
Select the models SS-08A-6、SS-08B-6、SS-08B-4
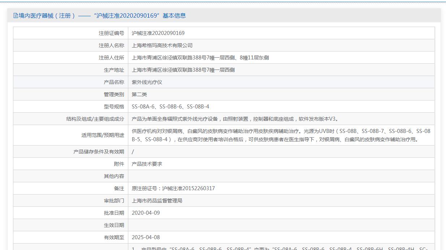pyautogui.click(x=170, y=107)
